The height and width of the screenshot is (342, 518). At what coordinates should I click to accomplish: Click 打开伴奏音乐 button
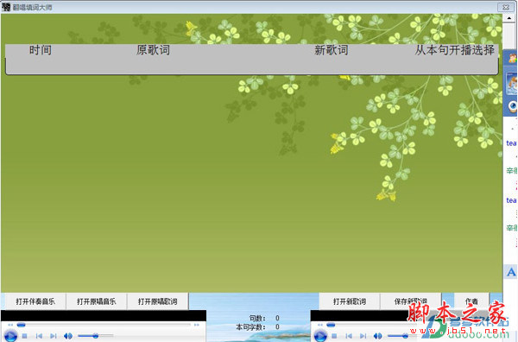pyautogui.click(x=35, y=301)
